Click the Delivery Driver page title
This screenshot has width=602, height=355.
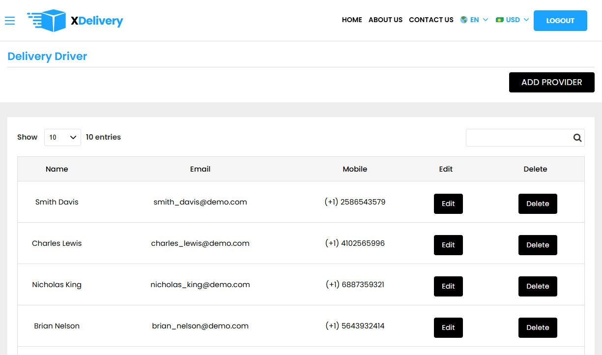tap(47, 56)
